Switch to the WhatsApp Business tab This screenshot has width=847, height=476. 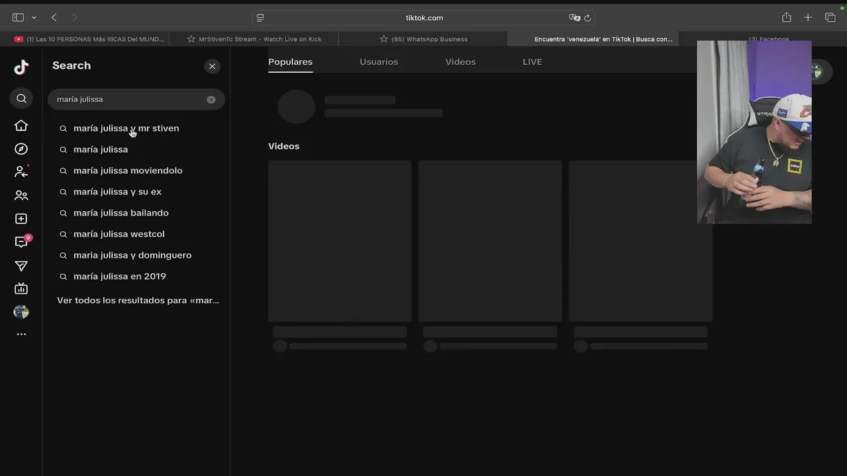click(x=423, y=39)
